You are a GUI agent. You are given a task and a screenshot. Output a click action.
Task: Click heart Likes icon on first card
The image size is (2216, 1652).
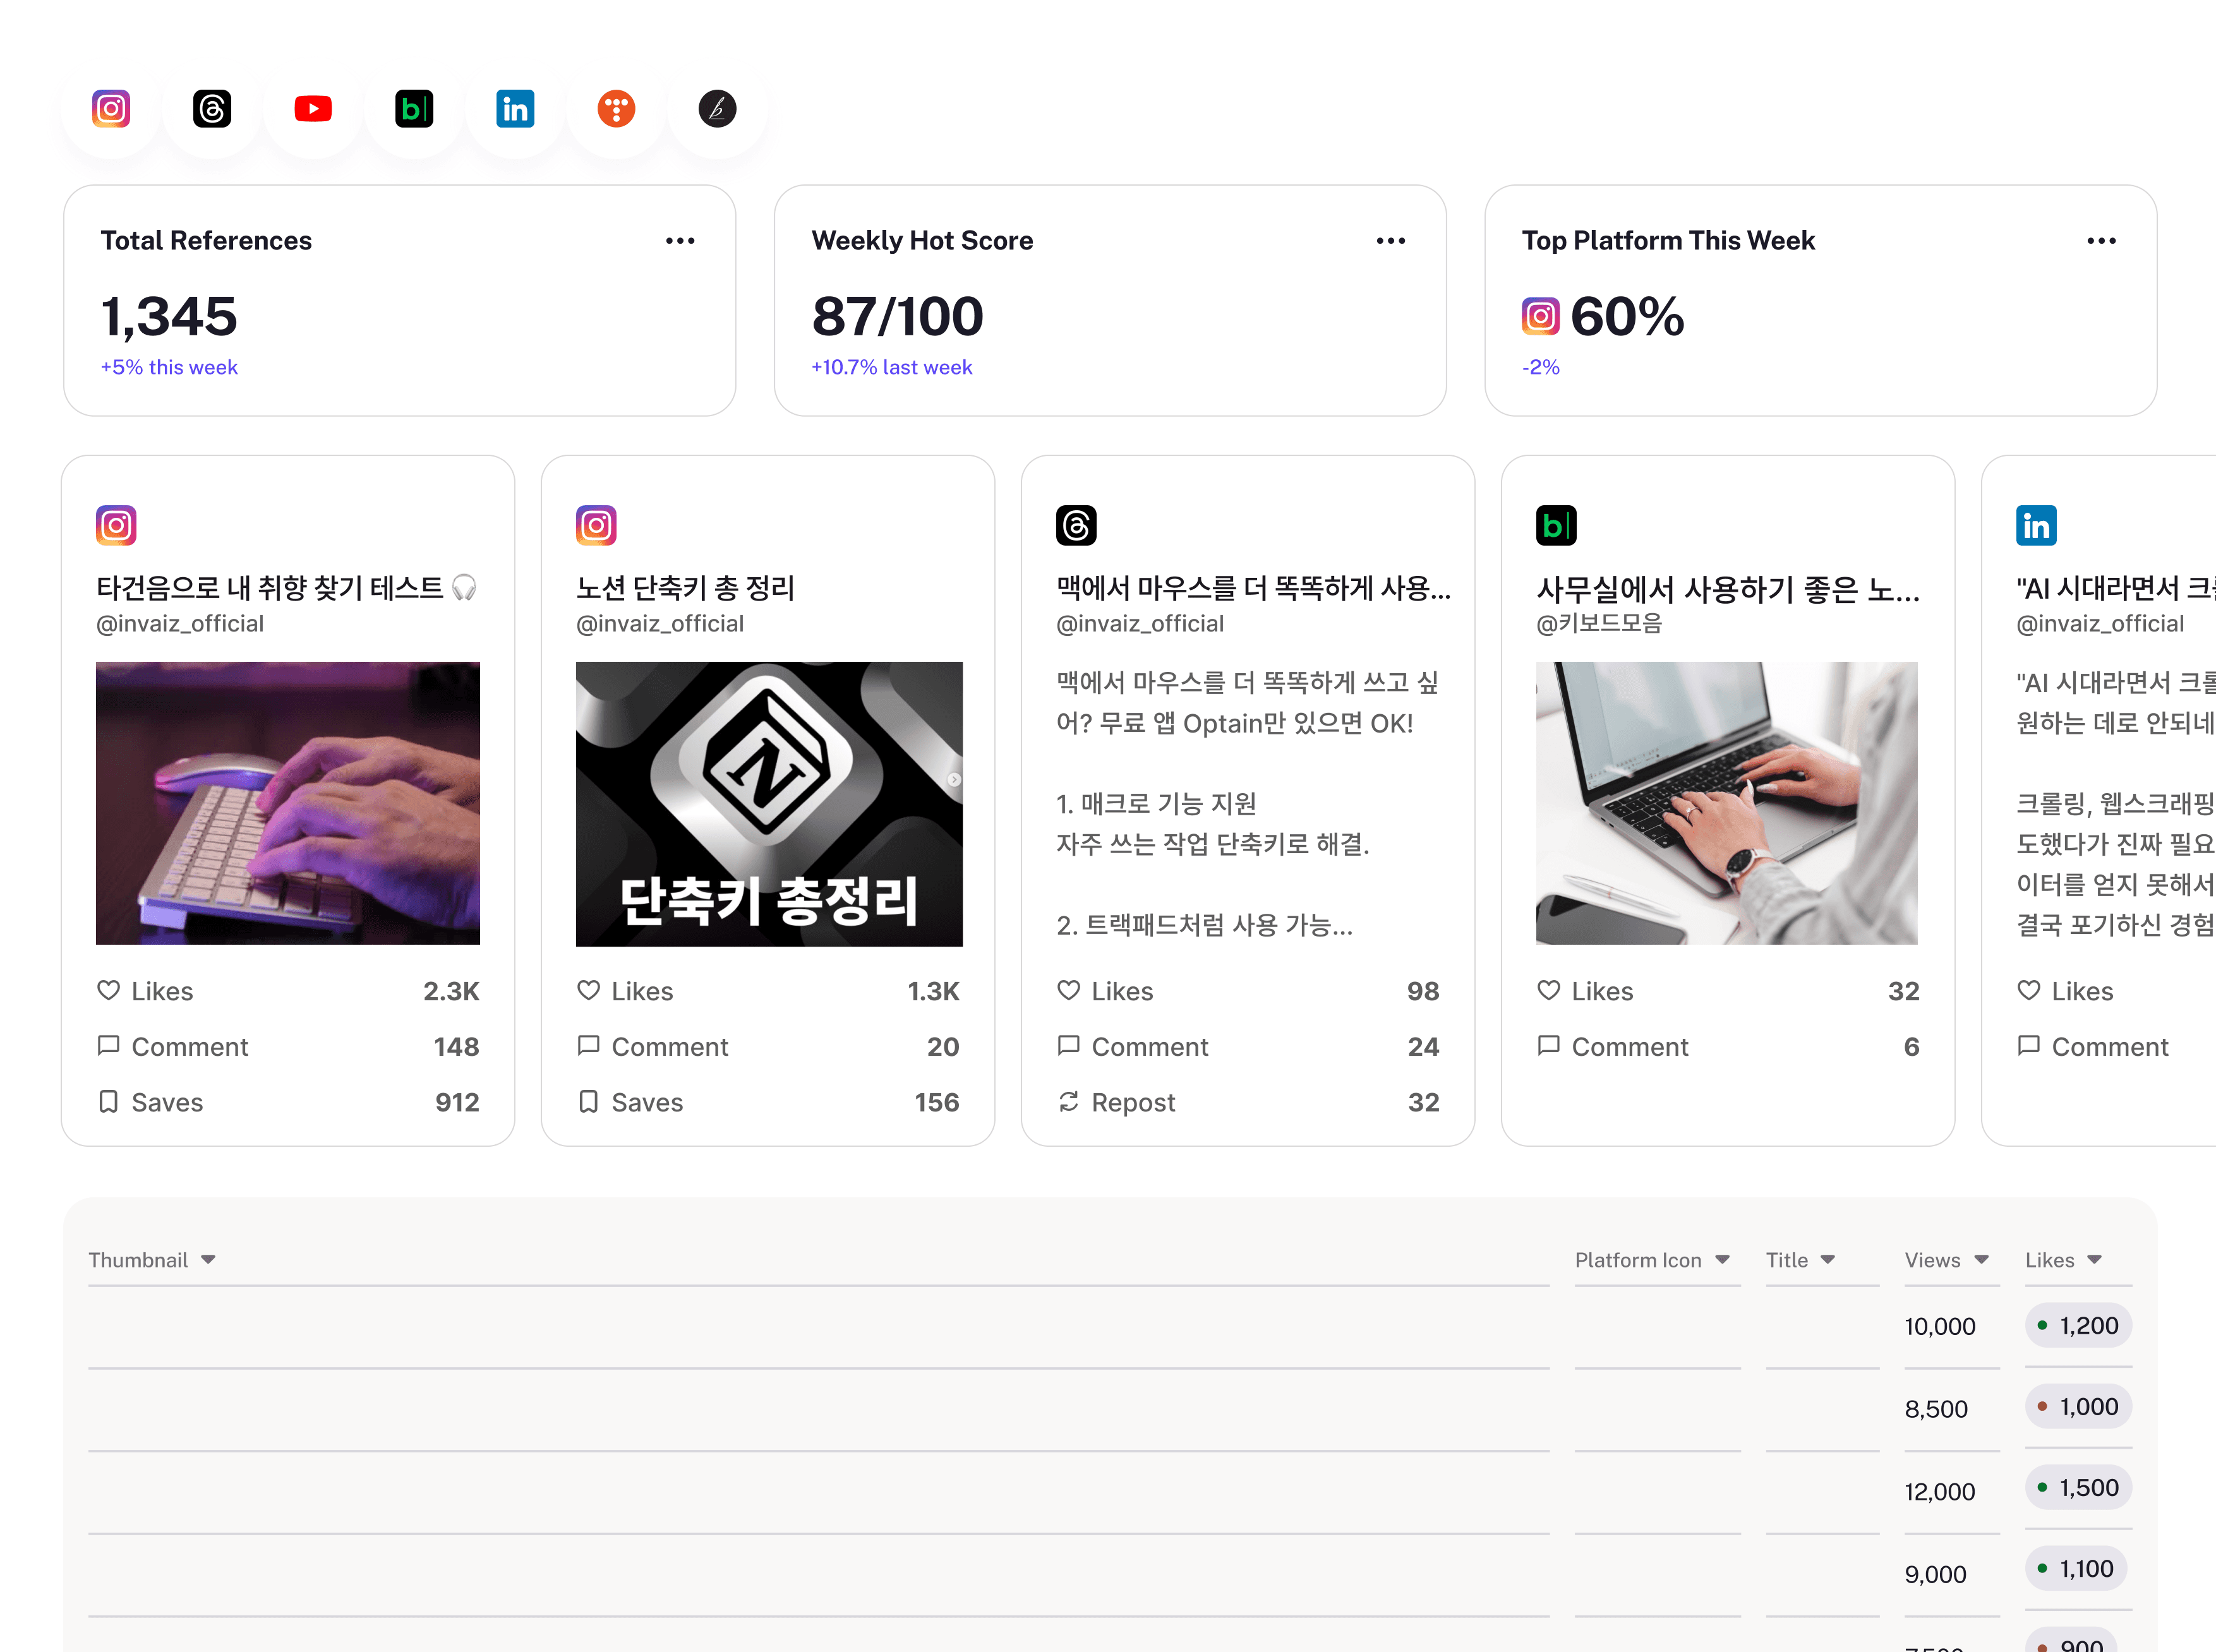108,990
